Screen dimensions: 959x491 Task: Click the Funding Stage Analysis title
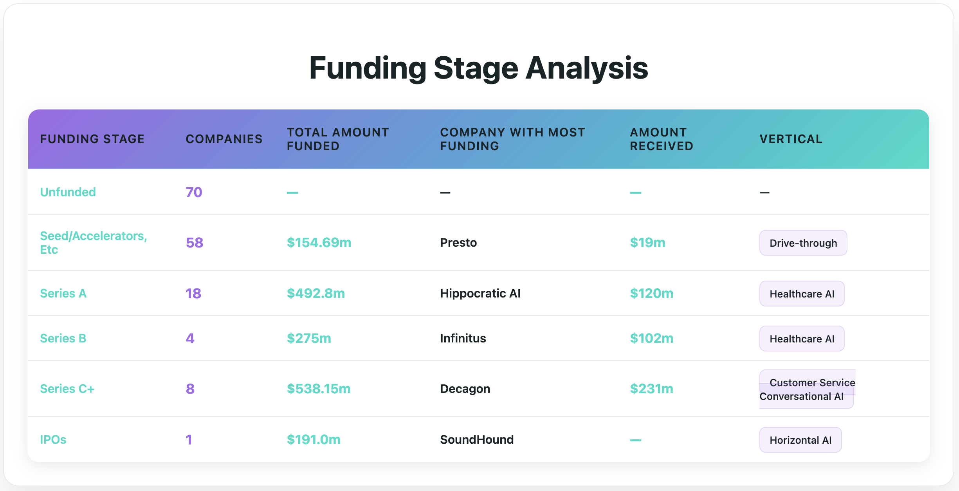click(x=478, y=68)
